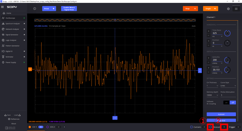Click the info icon next to Print

35,9
